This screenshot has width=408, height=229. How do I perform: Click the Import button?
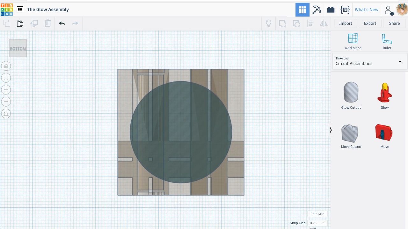click(346, 23)
